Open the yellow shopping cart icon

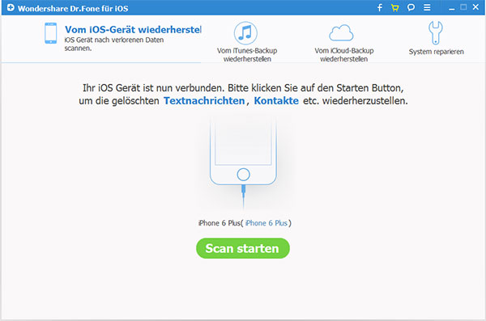coord(395,8)
